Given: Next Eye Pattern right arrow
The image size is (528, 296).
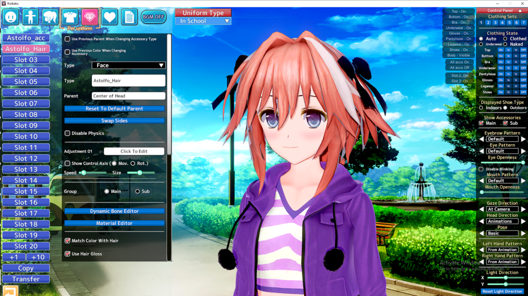Looking at the screenshot, I should 523,151.
